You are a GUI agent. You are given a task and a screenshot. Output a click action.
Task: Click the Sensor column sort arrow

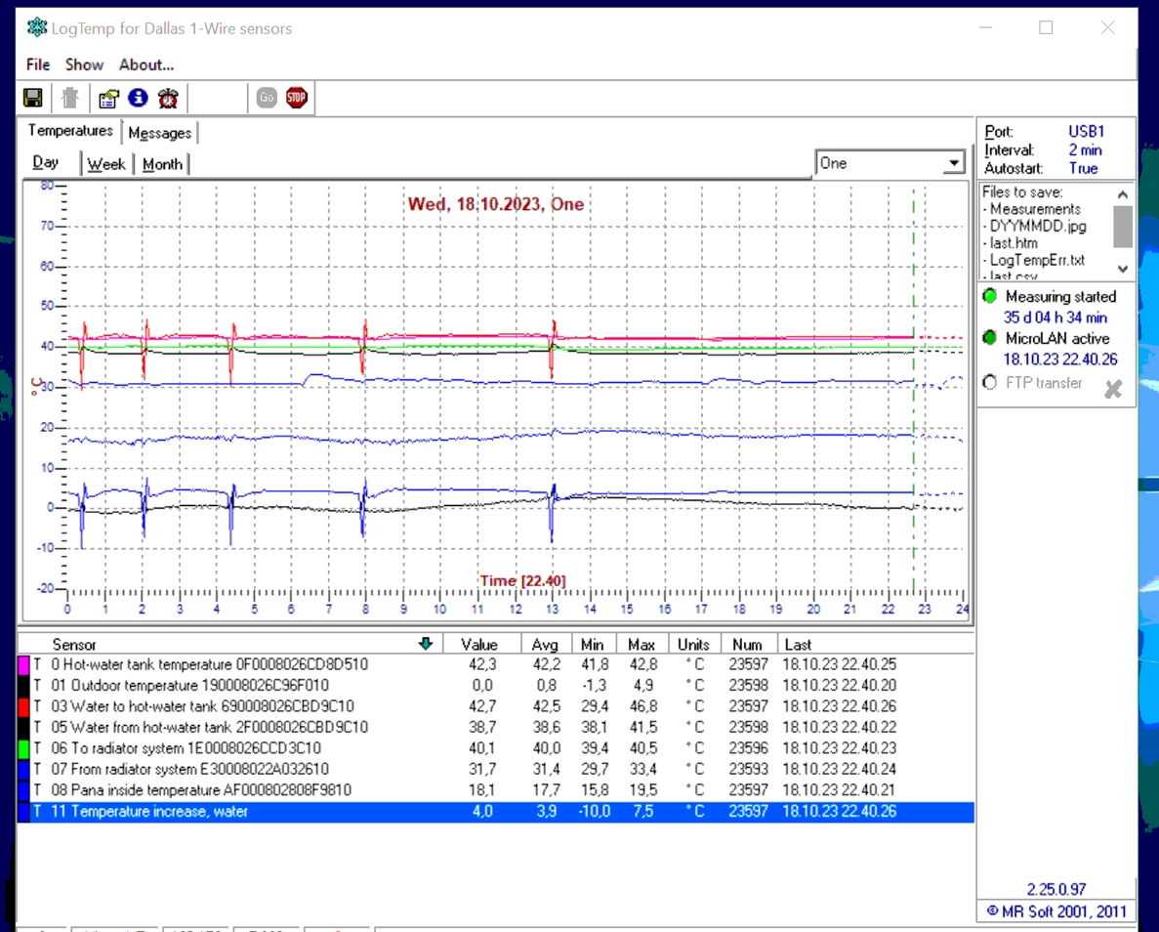coord(425,644)
